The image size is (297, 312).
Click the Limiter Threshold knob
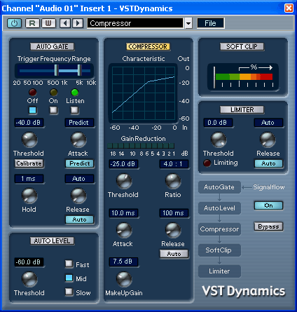pos(219,140)
